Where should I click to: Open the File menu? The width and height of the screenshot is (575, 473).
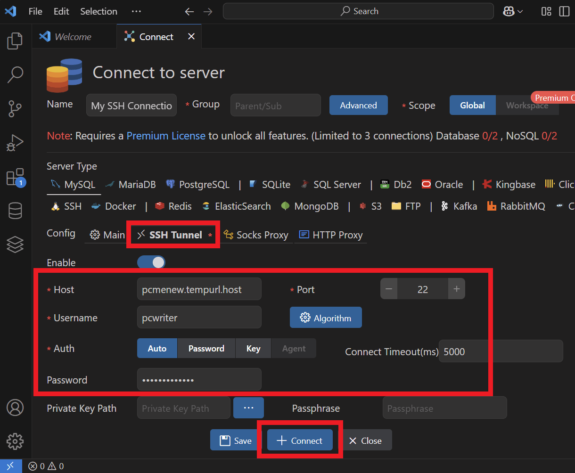pyautogui.click(x=35, y=11)
